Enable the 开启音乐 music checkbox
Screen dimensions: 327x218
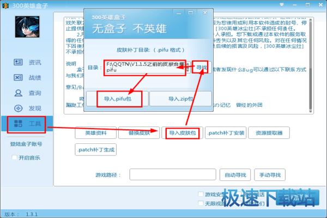(14, 158)
